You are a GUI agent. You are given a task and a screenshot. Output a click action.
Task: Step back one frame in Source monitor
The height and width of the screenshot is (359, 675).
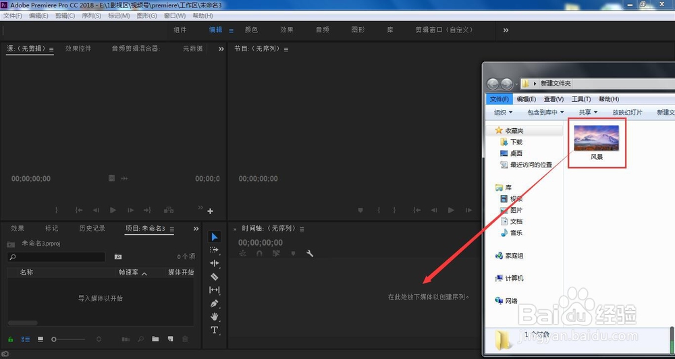(x=96, y=210)
